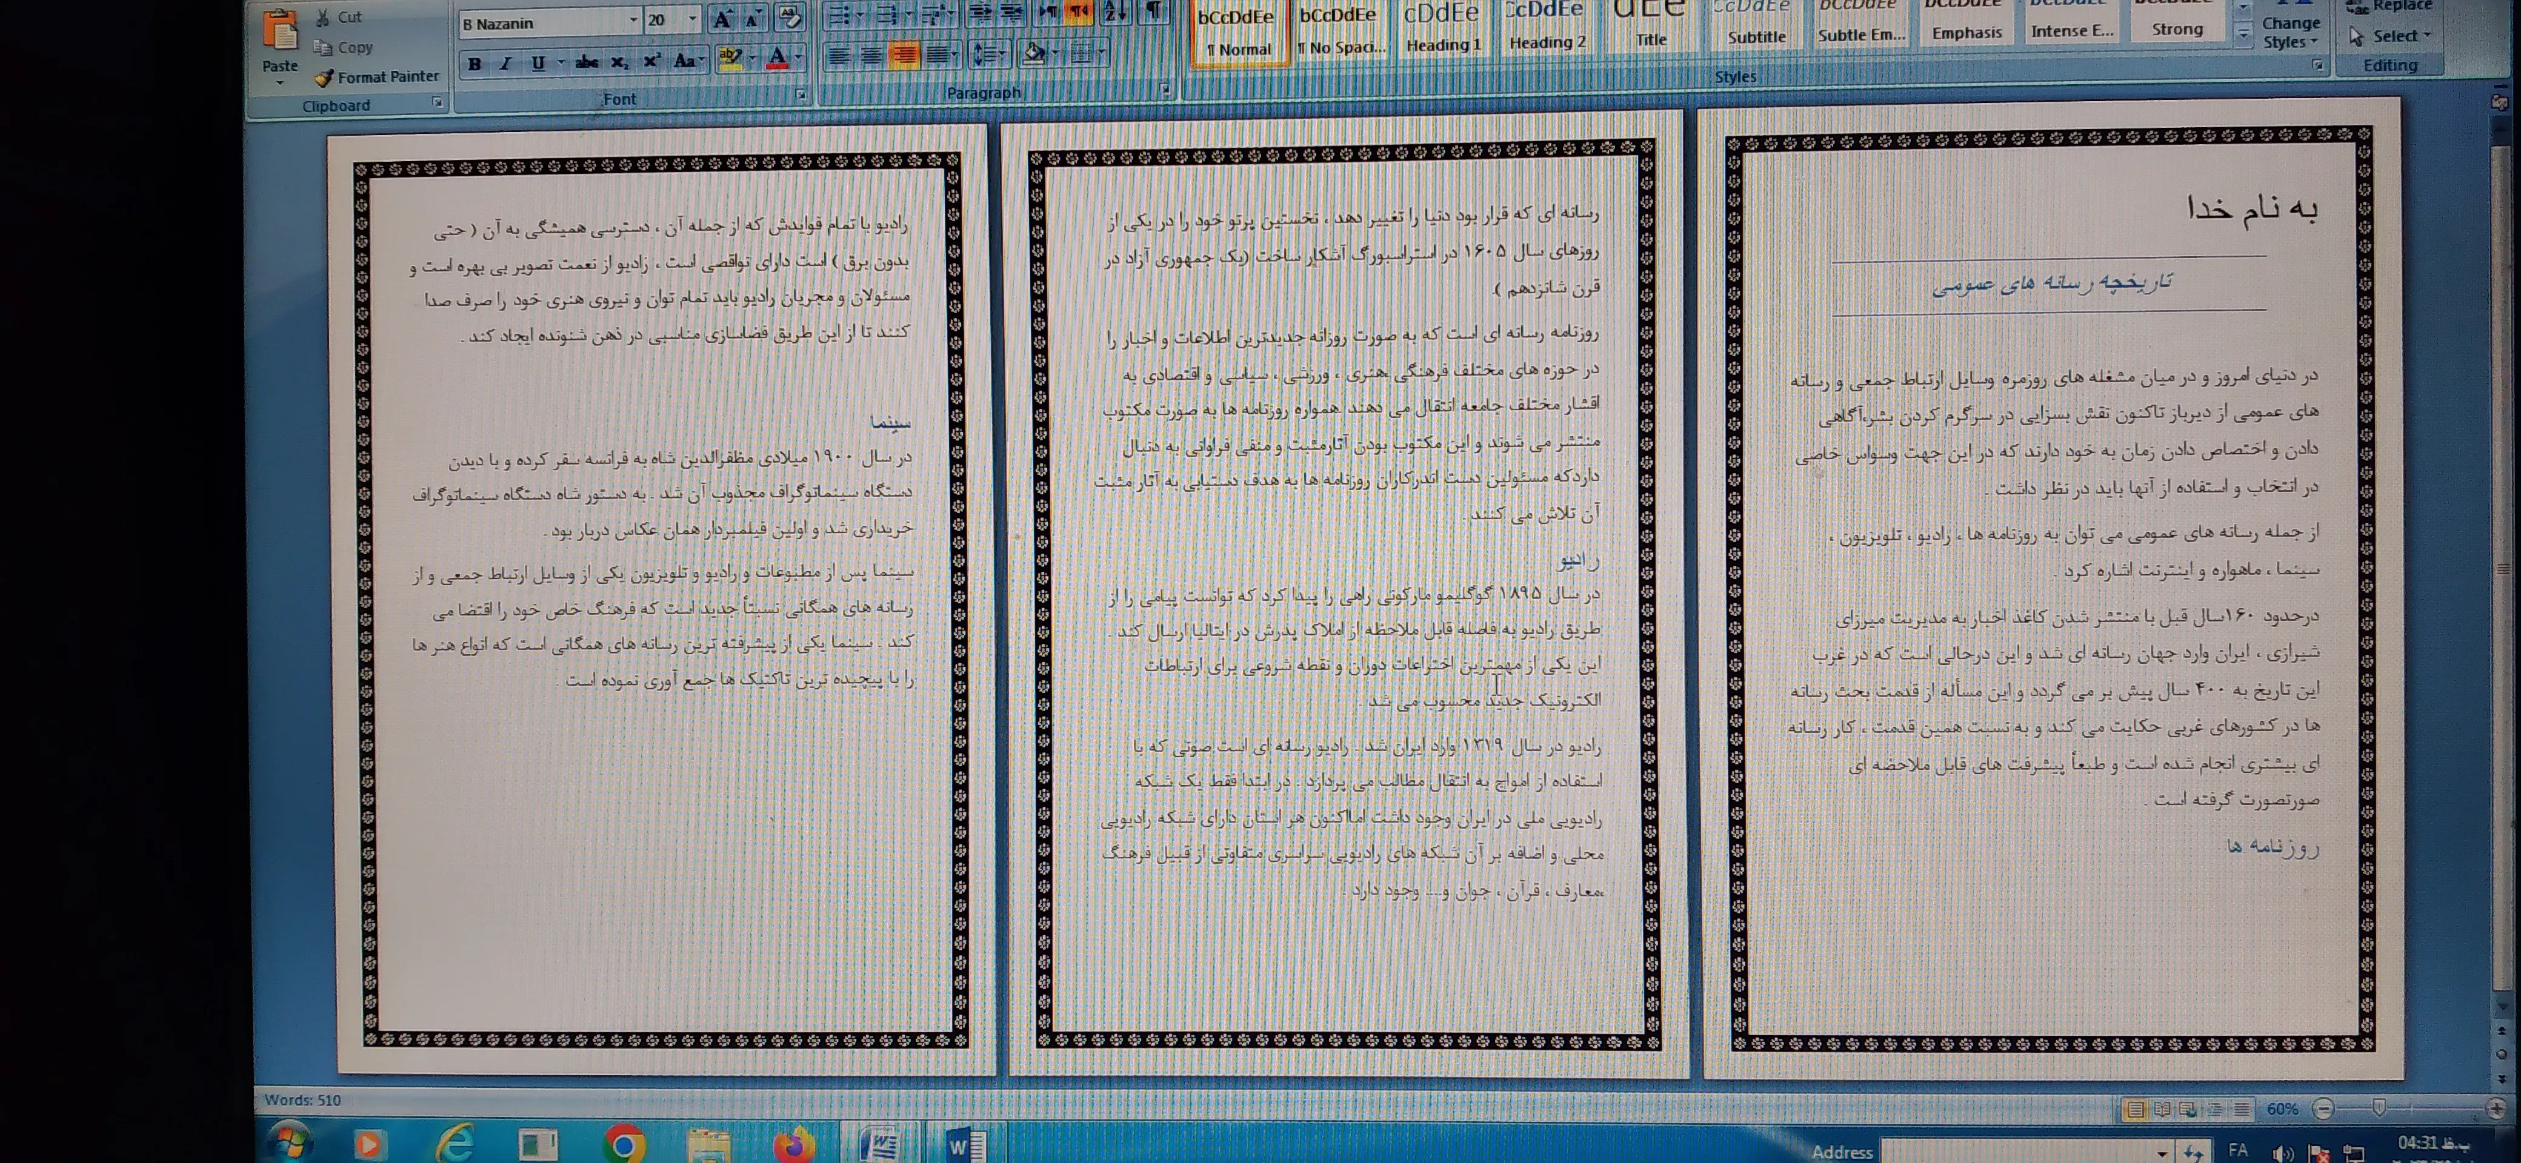Open the font size 20 dropdown
The width and height of the screenshot is (2521, 1163).
tap(693, 19)
